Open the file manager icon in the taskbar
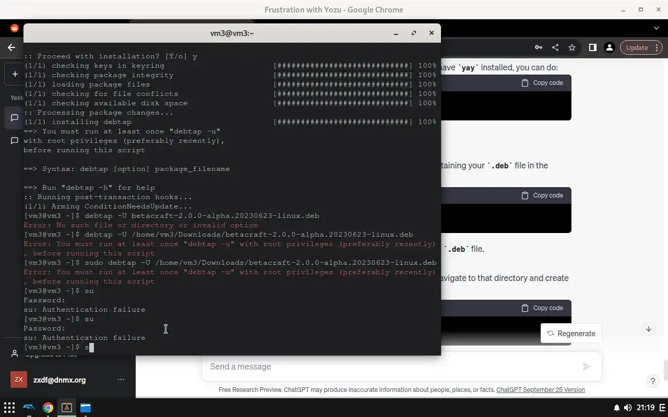This screenshot has height=417, width=668. click(86, 408)
